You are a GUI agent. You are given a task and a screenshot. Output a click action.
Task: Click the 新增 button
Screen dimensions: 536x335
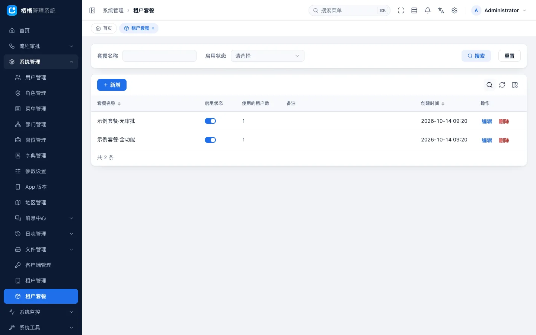[x=112, y=85]
